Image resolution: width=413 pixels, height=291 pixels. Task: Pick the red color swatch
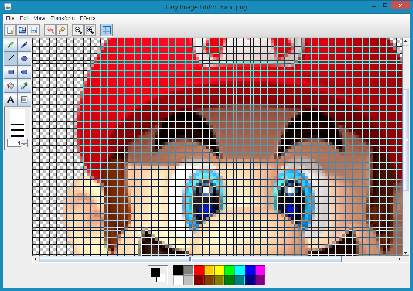pos(199,270)
